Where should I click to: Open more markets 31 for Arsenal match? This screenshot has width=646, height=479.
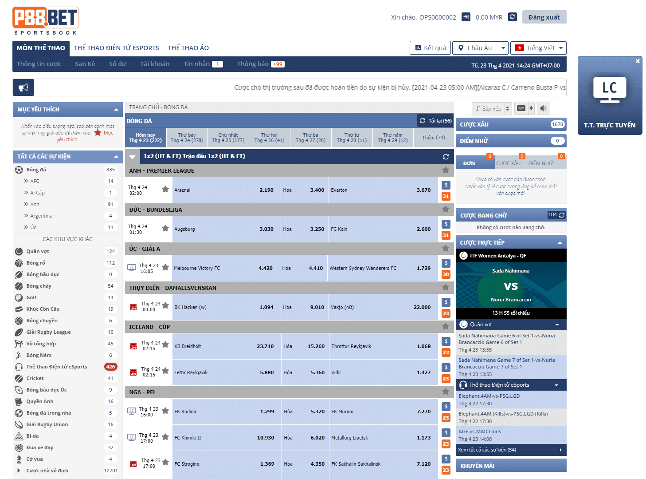pos(446,196)
